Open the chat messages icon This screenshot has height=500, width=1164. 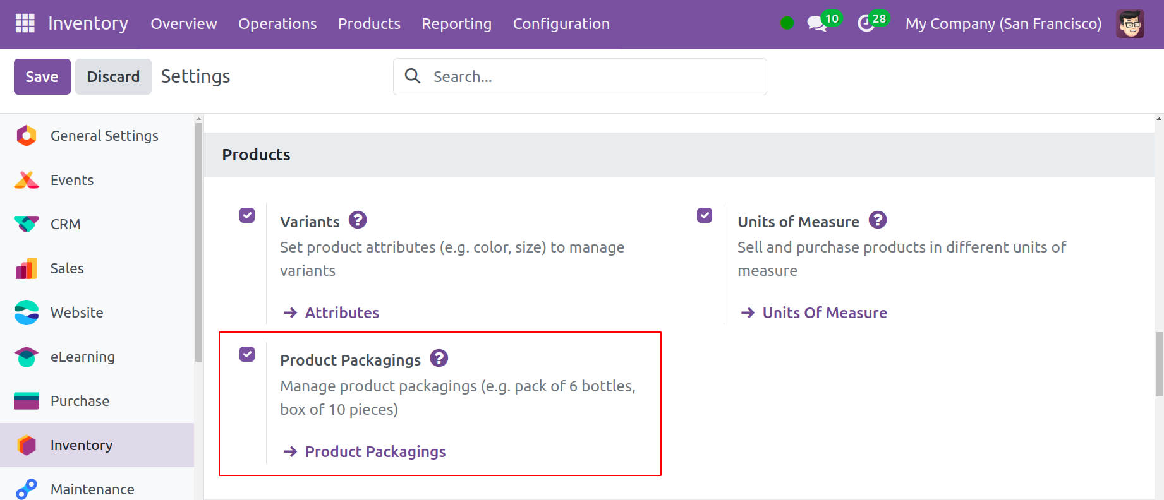pos(816,24)
